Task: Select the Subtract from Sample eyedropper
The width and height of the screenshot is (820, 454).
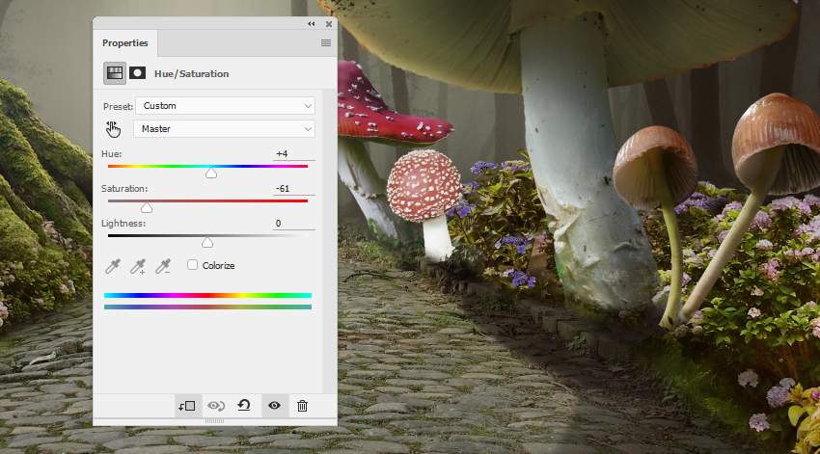Action: 163,266
